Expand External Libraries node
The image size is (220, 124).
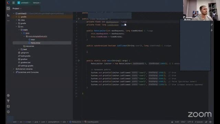tap(14, 69)
